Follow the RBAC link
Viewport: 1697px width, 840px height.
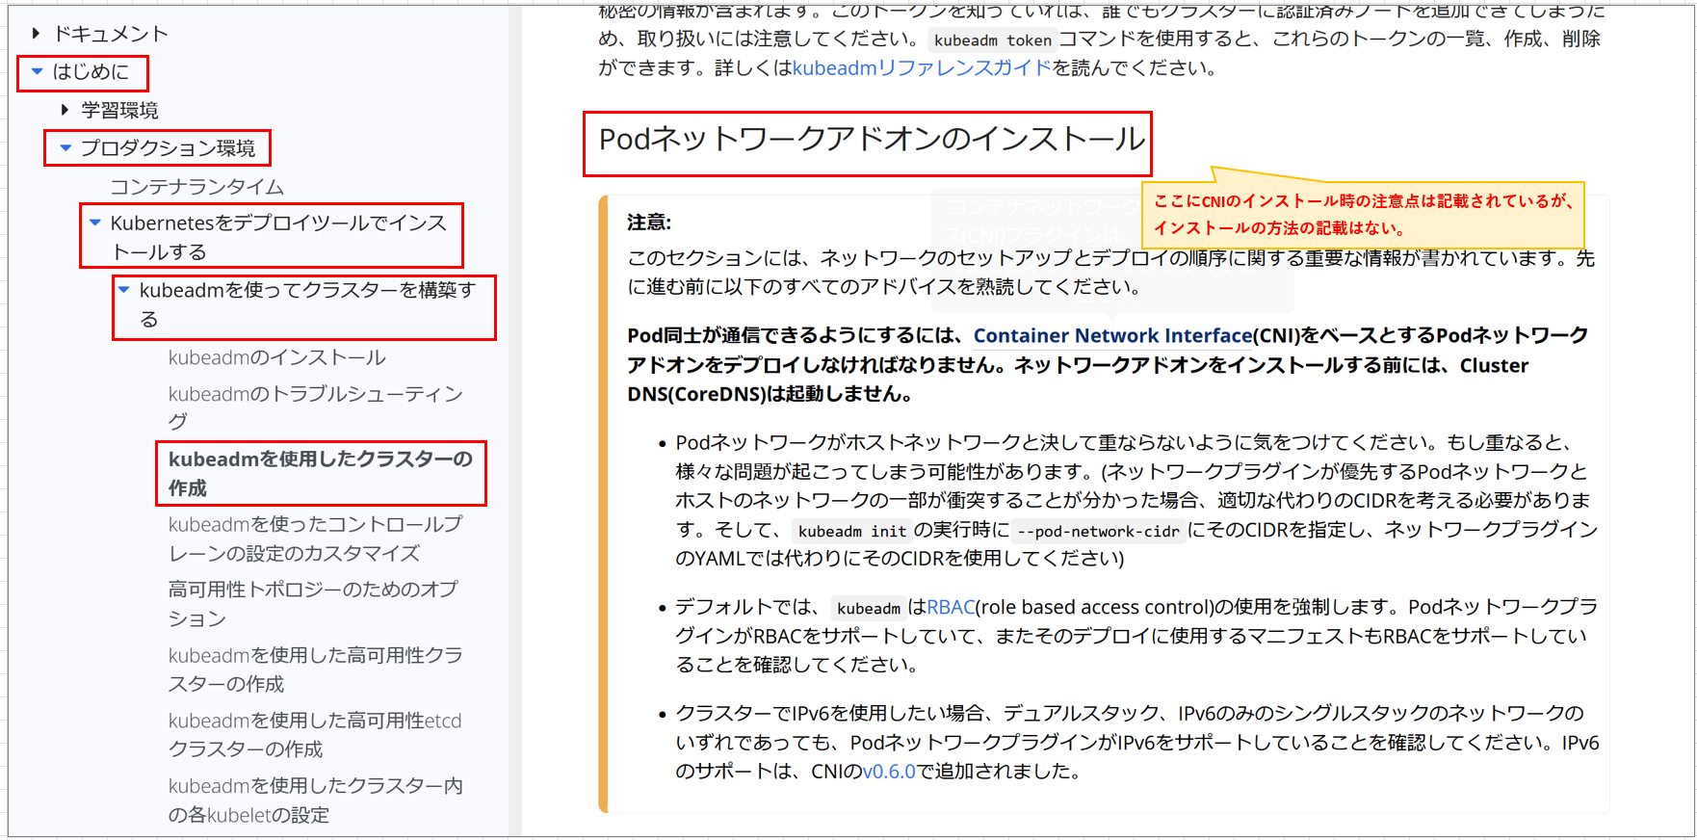click(x=951, y=607)
